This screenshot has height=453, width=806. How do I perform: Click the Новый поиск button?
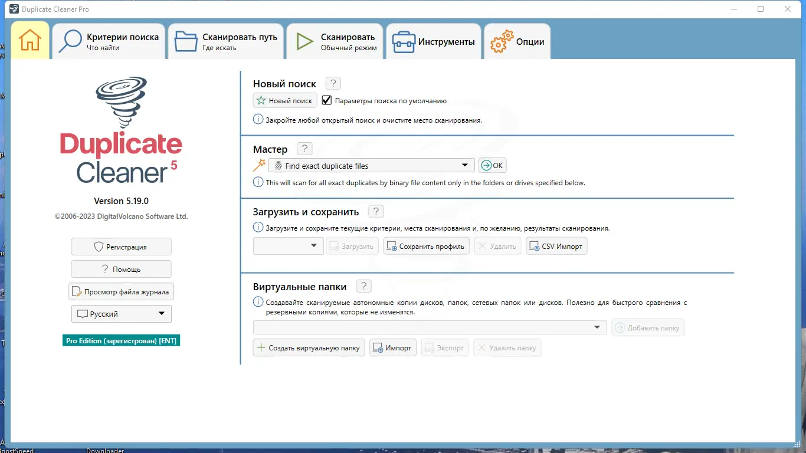[285, 100]
